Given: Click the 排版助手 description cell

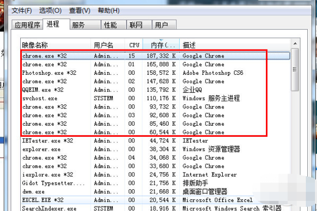Looking at the screenshot, I should [x=195, y=183].
